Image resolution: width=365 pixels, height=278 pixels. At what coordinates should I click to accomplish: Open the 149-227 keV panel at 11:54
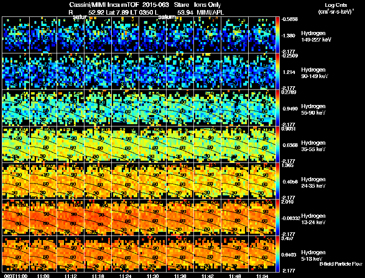point(262,35)
